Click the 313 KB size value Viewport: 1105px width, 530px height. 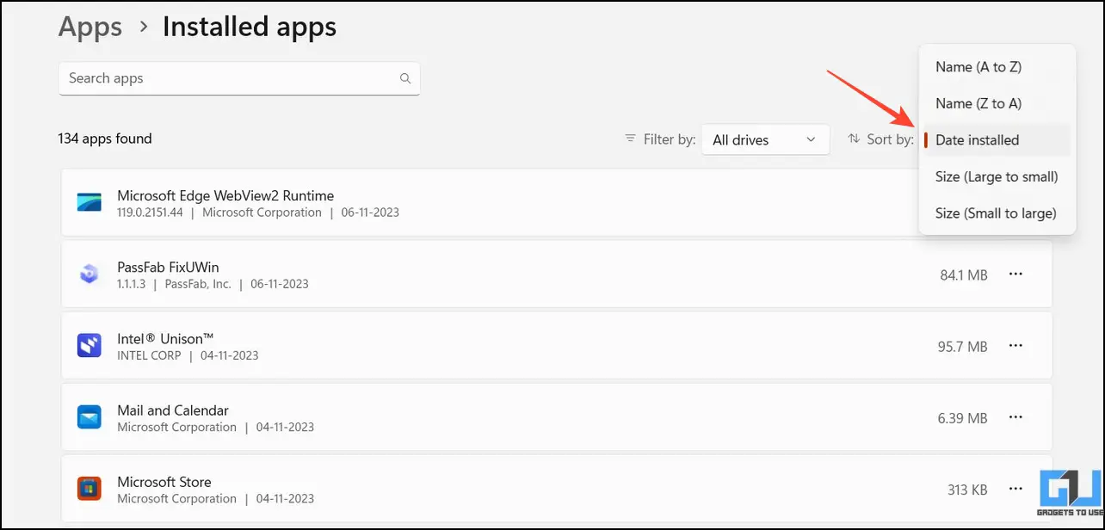pos(967,490)
